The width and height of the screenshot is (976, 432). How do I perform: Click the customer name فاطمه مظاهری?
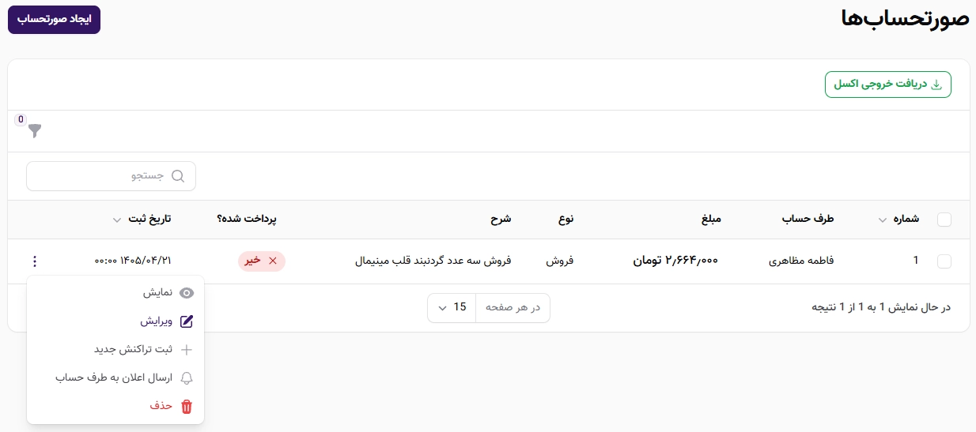tap(801, 261)
